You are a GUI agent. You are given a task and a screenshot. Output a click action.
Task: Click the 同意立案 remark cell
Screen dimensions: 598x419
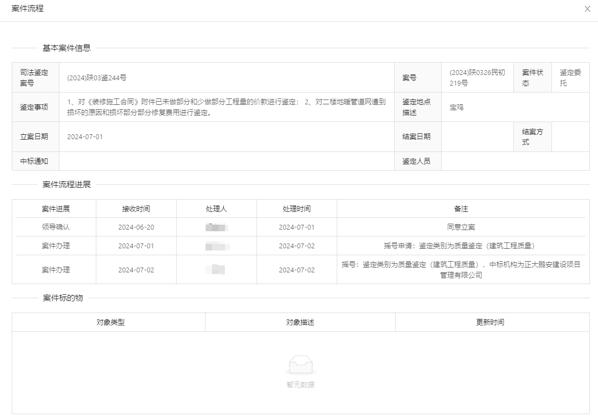[x=461, y=227]
